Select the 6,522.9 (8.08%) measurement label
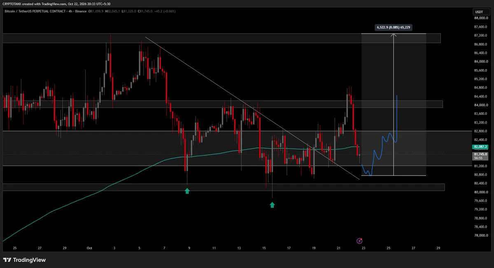The height and width of the screenshot is (268, 494). [x=394, y=27]
